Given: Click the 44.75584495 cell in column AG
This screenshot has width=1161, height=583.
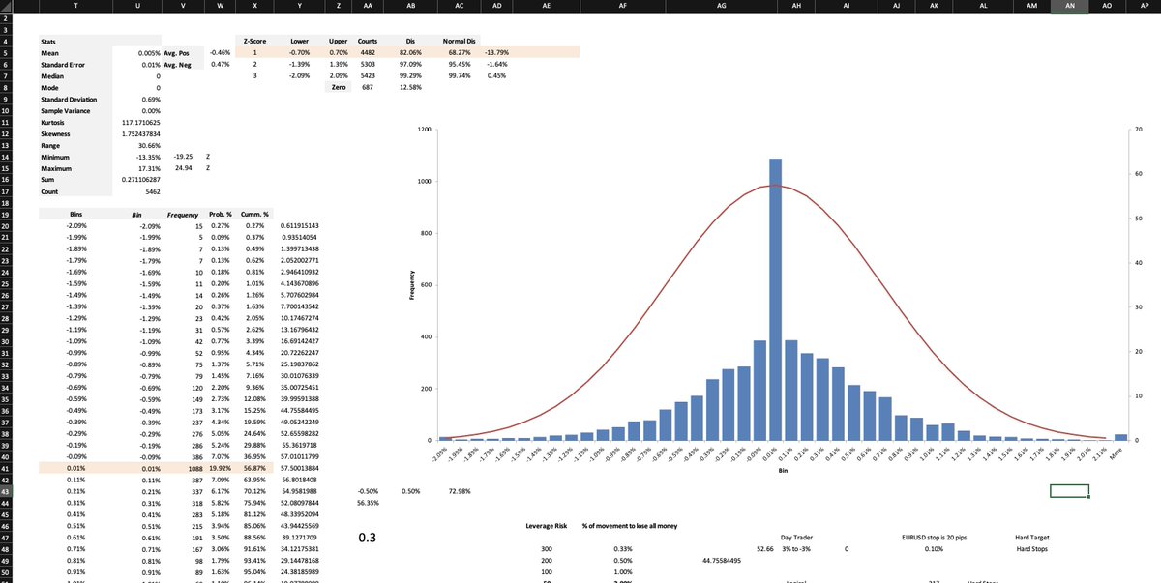Looking at the screenshot, I should tap(722, 561).
